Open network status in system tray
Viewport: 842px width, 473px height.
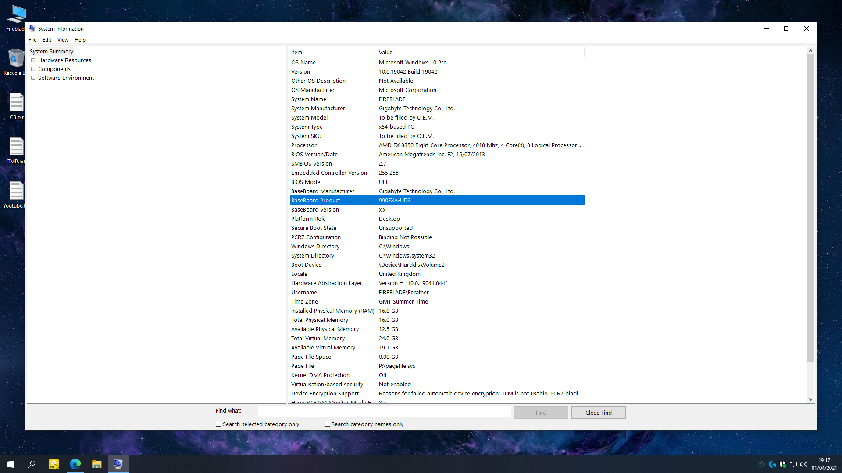coord(793,464)
